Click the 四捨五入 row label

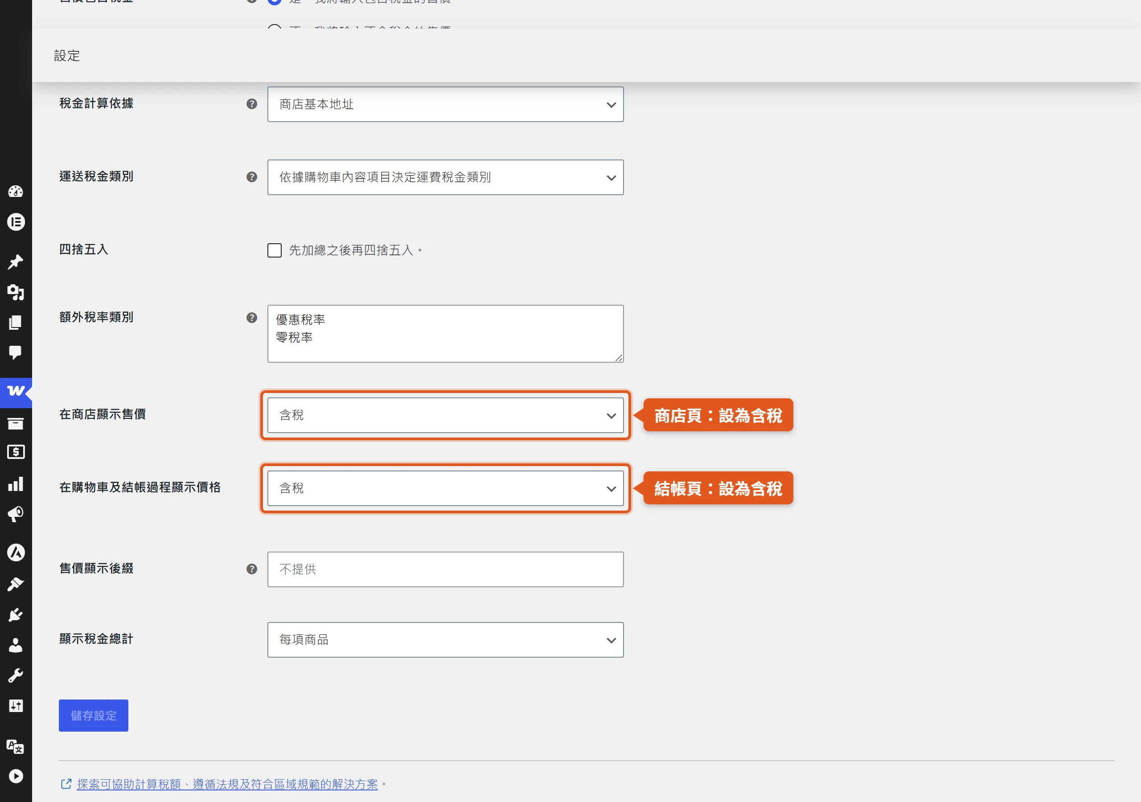tap(83, 250)
